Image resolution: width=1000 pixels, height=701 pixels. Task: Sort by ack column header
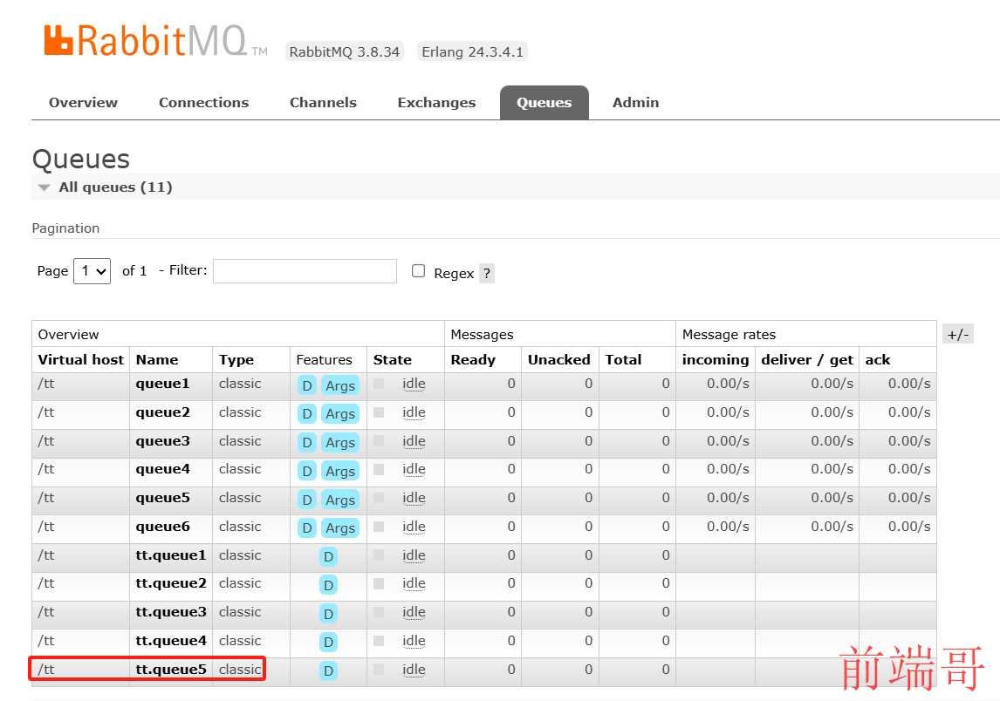tap(878, 360)
